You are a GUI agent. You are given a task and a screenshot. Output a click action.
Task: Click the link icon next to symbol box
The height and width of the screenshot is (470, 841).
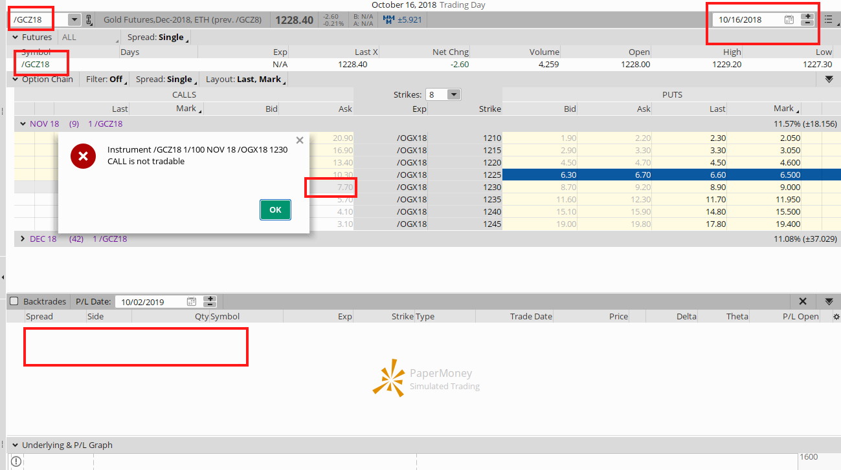89,19
